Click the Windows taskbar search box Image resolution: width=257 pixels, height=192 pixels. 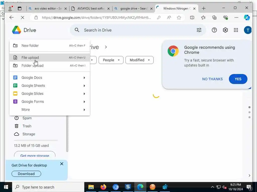tap(48, 187)
